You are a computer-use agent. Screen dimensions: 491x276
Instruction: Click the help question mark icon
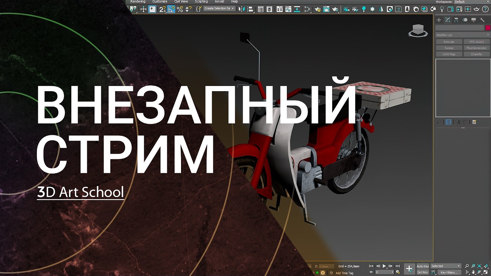point(486,9)
